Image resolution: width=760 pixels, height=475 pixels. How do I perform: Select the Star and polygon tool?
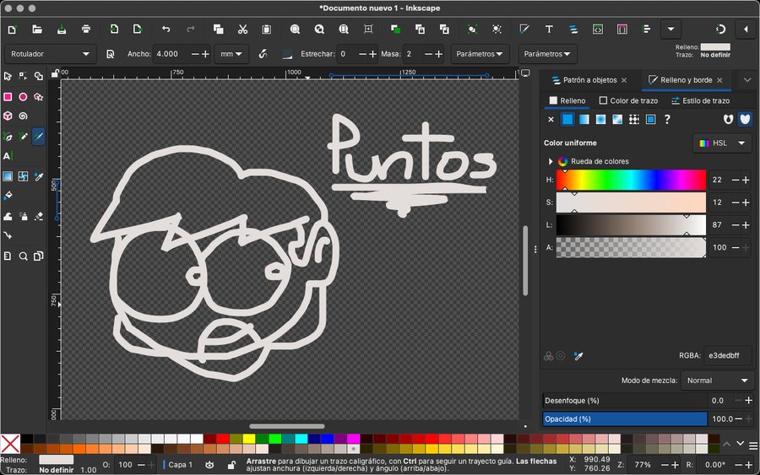(38, 97)
